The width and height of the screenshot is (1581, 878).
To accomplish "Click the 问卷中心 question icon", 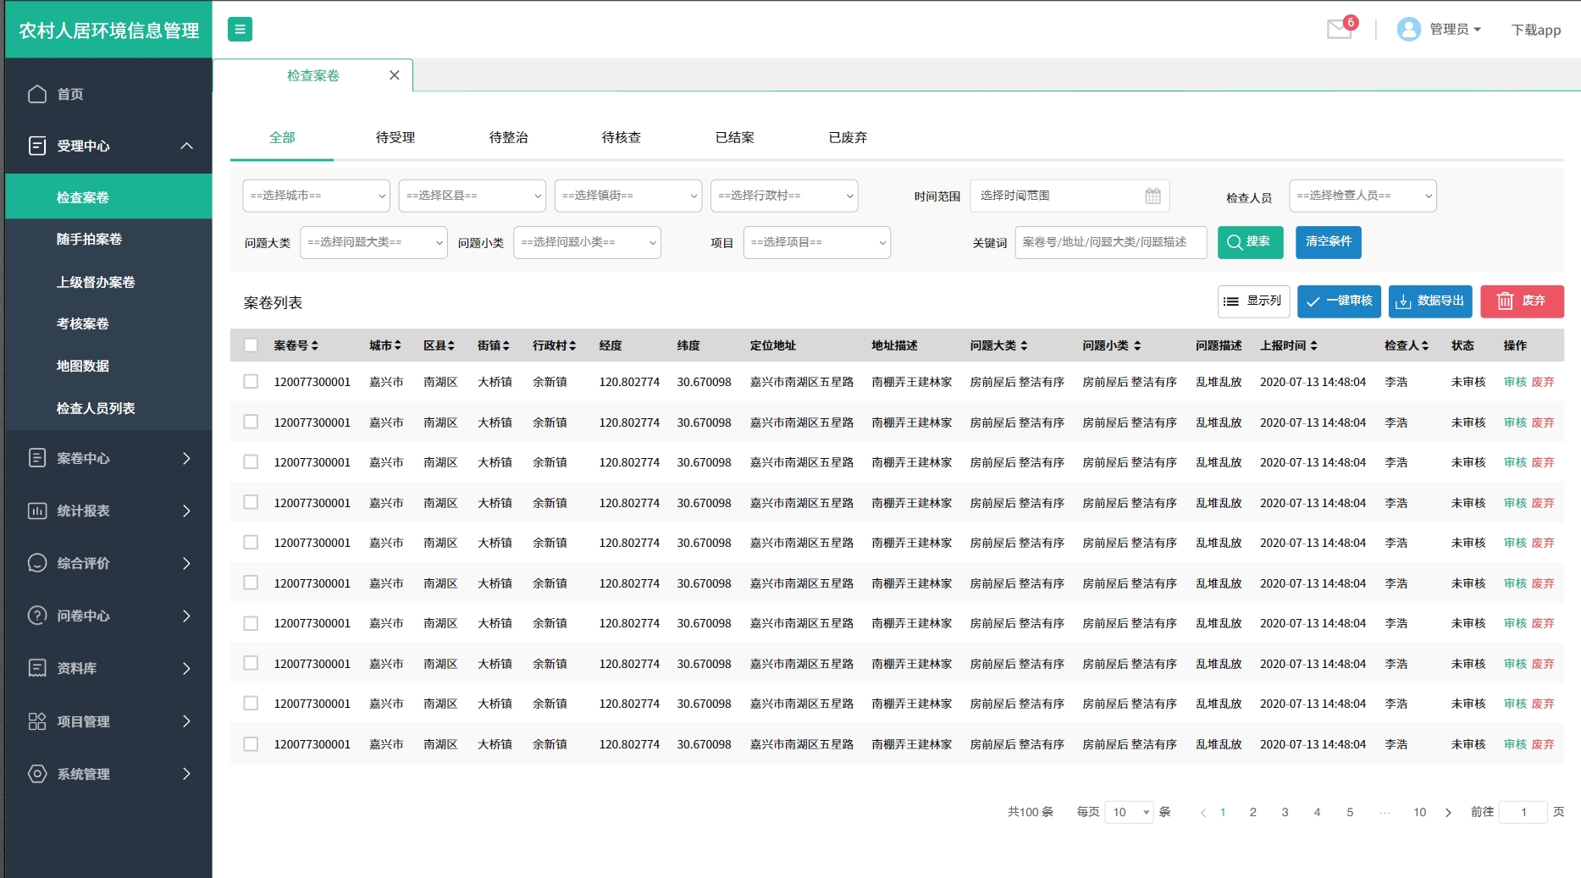I will [x=37, y=616].
